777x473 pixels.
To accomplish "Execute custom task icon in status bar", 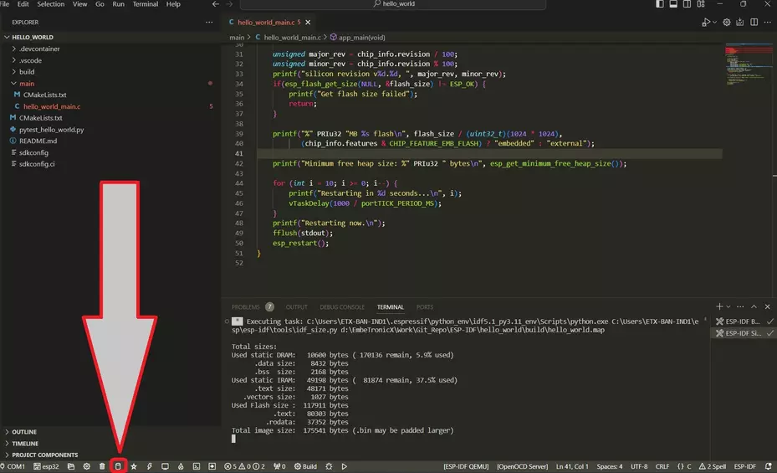I will [x=212, y=466].
